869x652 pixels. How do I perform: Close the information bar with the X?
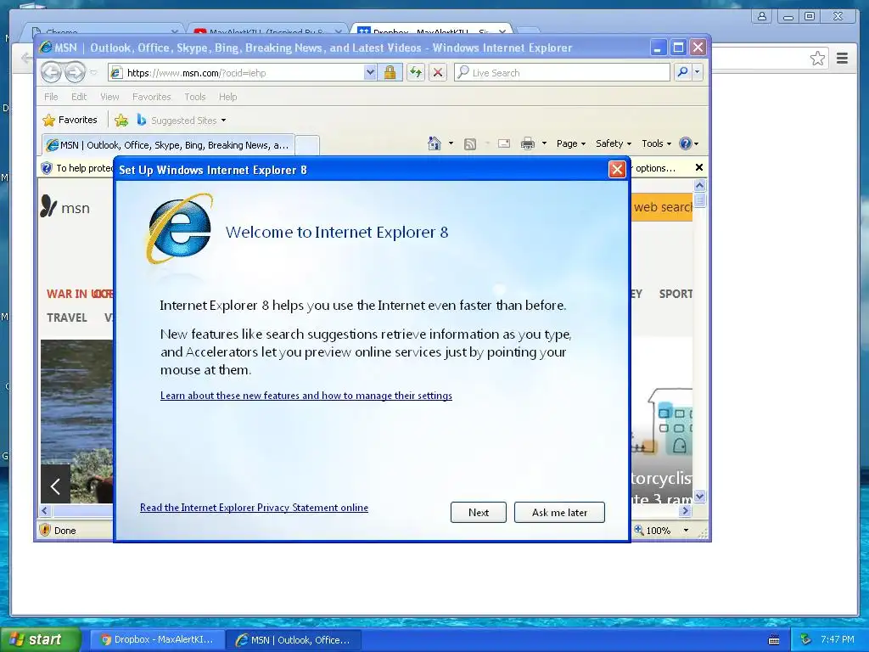pyautogui.click(x=699, y=167)
